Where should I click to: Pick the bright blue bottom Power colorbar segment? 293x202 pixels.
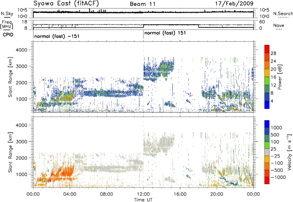coord(267,105)
